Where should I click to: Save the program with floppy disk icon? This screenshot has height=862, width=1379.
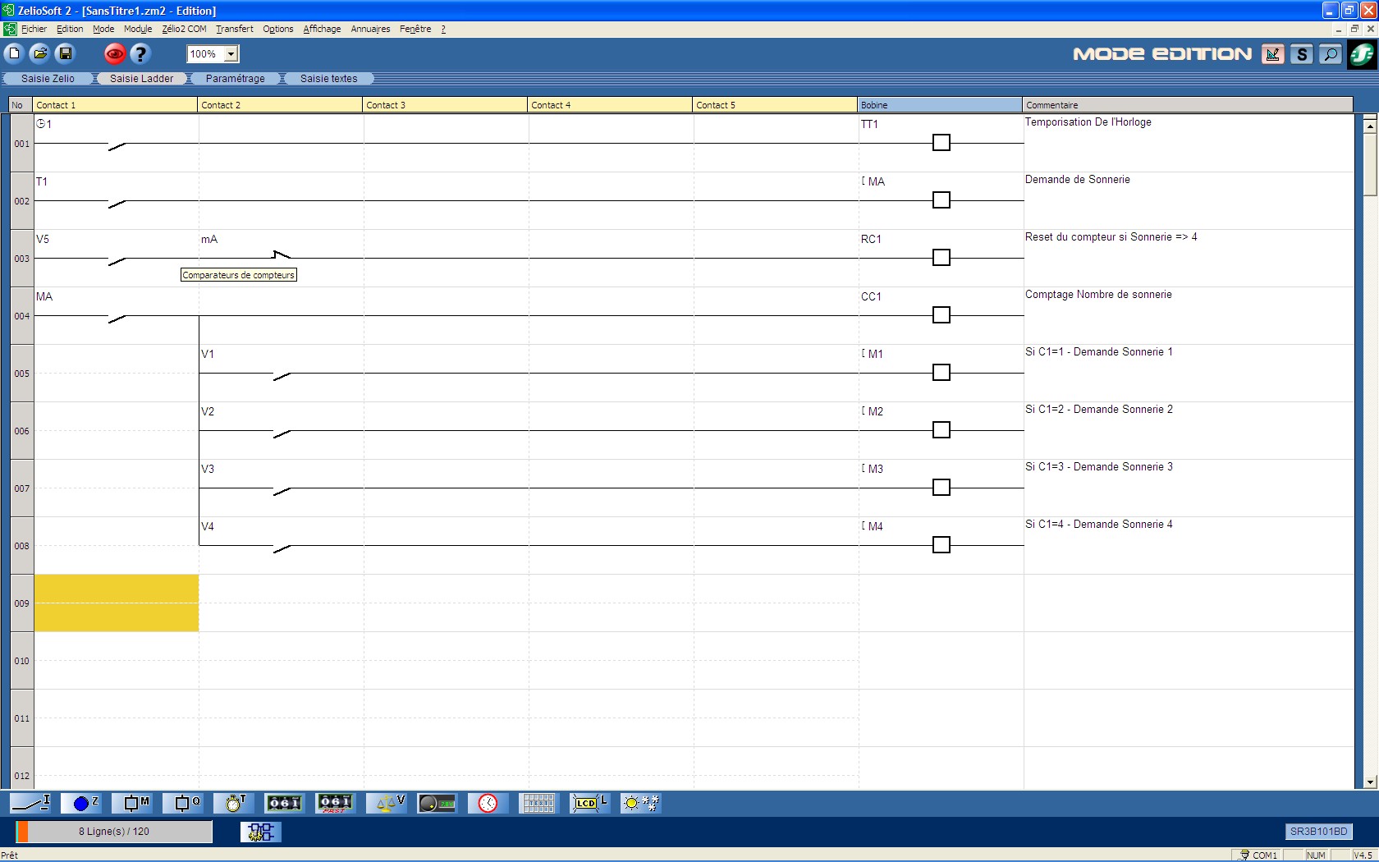tap(66, 53)
